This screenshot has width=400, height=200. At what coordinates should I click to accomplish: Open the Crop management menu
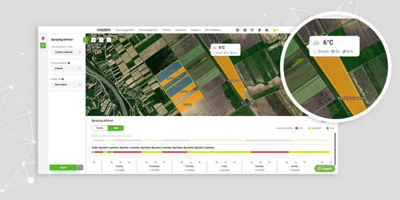pos(125,30)
